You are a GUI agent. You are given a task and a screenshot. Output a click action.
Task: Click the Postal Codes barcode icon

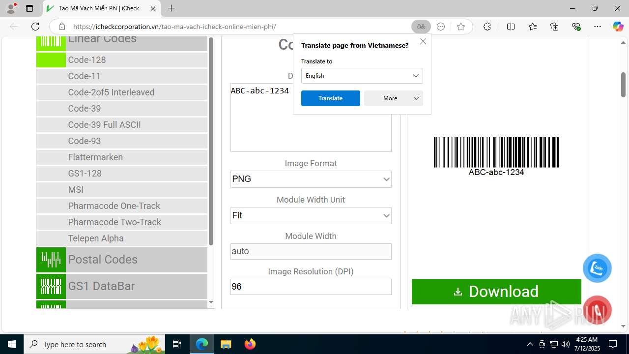[x=51, y=260]
